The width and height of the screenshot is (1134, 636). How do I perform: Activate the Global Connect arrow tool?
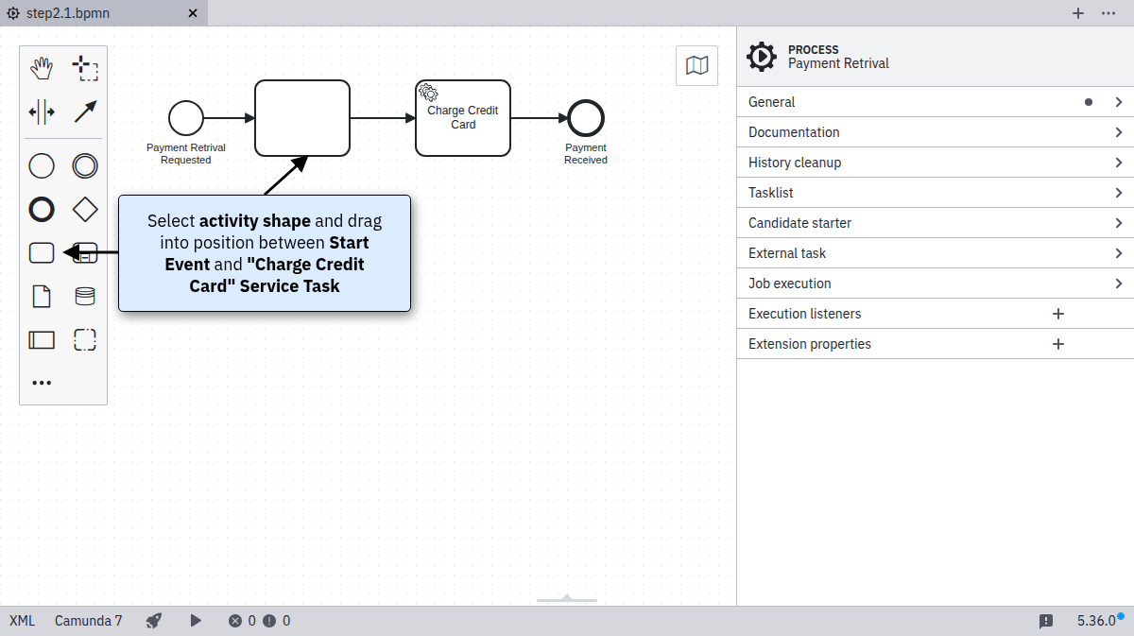[x=85, y=112]
